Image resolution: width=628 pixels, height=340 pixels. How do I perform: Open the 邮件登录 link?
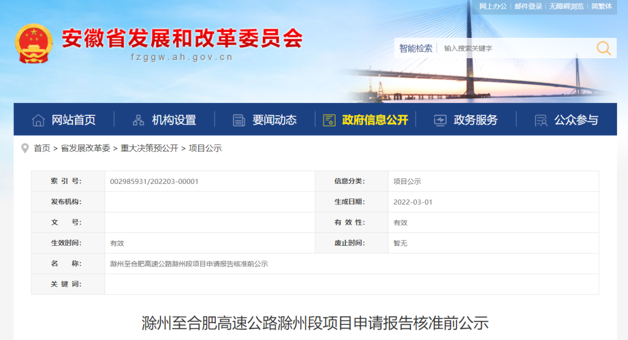pyautogui.click(x=528, y=6)
